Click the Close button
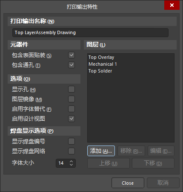Image resolution: width=183 pixels, height=192 pixels. (x=128, y=183)
